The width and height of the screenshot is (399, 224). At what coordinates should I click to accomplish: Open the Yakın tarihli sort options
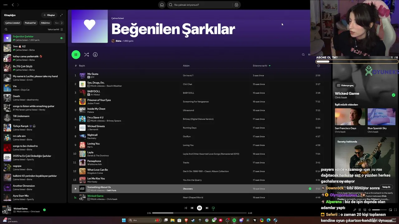(55, 29)
